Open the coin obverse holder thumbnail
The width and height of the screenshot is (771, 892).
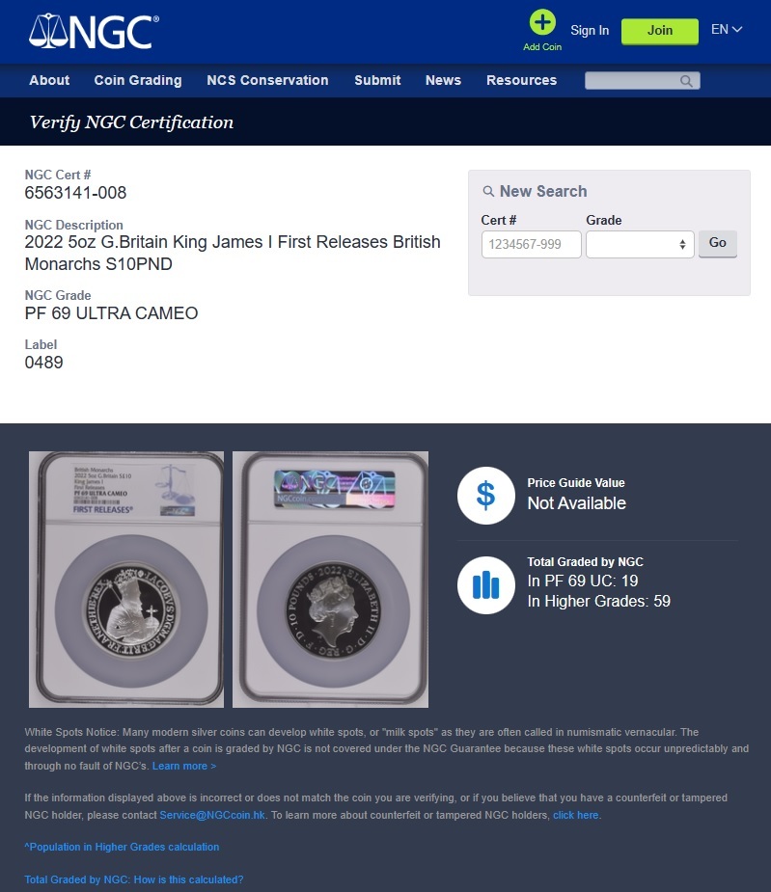point(126,580)
